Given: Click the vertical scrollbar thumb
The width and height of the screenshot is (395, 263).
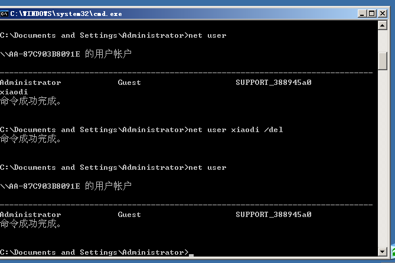Looking at the screenshot, I should click(x=383, y=60).
